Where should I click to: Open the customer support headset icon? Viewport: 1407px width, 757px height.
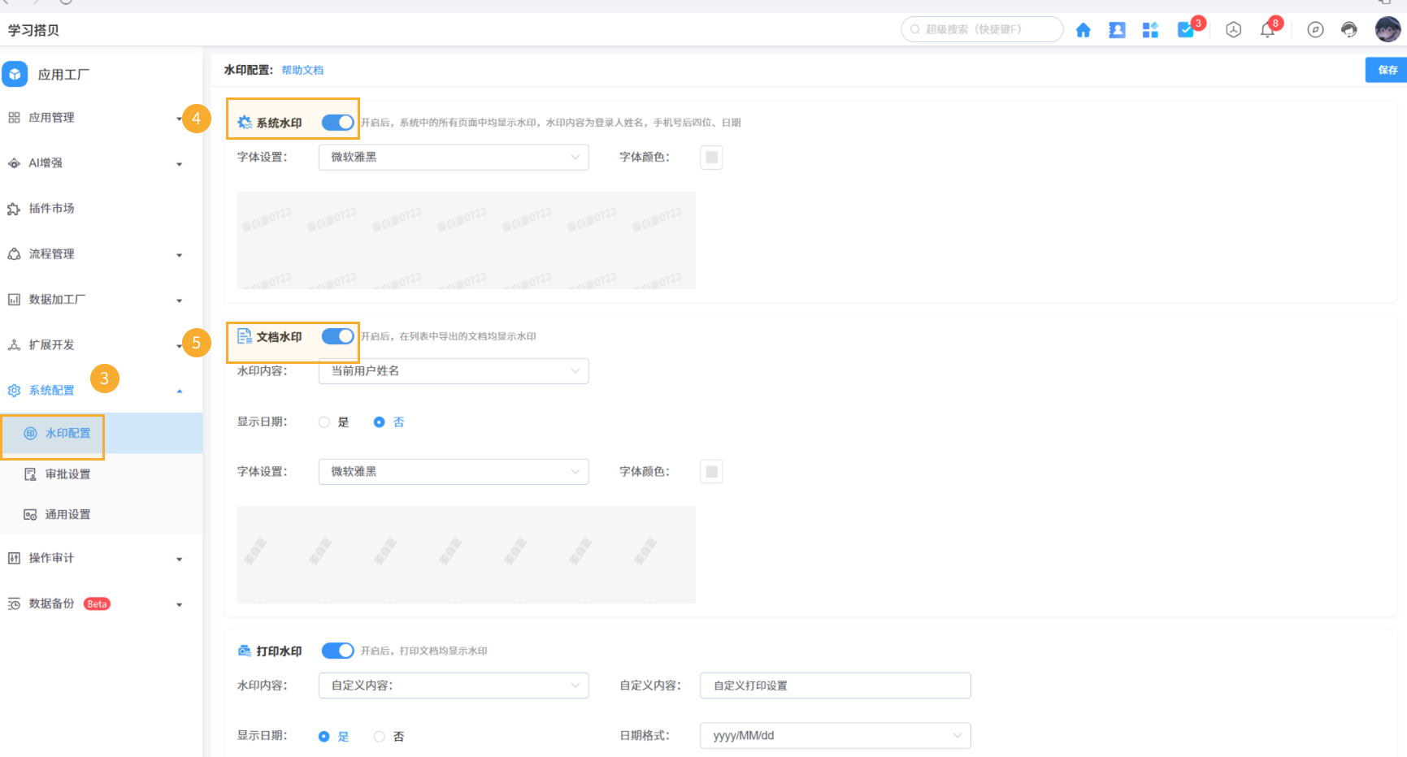click(1349, 30)
